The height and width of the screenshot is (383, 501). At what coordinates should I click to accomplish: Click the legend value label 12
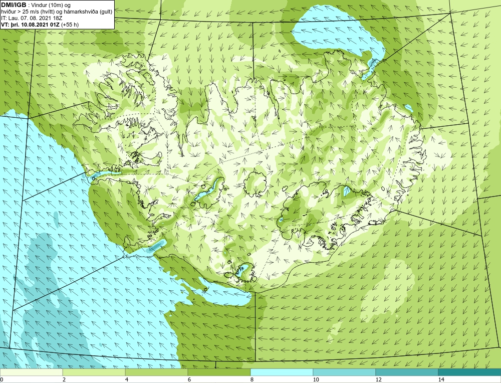[378, 379]
